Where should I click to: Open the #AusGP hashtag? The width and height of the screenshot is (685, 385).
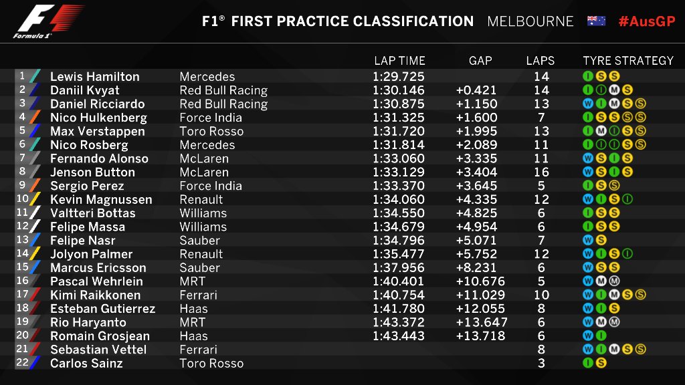click(x=647, y=21)
